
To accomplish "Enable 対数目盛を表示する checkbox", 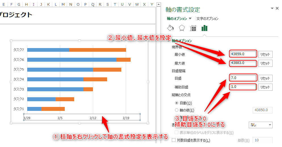I will coord(174,140).
